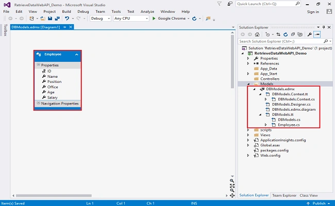Open the Tools menu

116,11
